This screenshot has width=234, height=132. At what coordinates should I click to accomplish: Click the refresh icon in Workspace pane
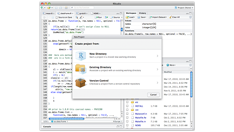tap(191, 17)
